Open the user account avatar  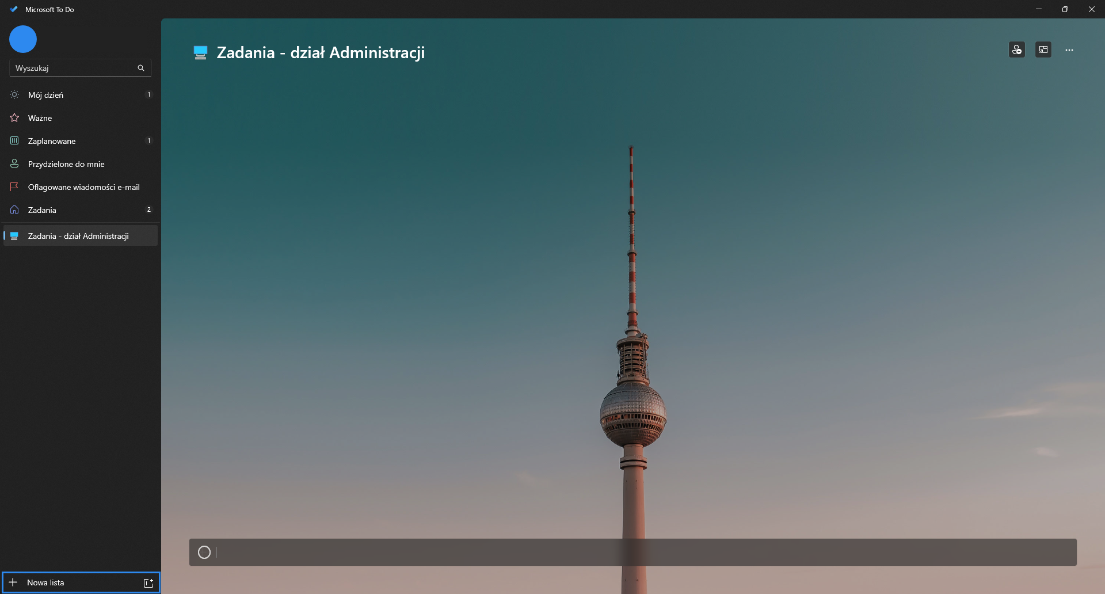(x=23, y=39)
